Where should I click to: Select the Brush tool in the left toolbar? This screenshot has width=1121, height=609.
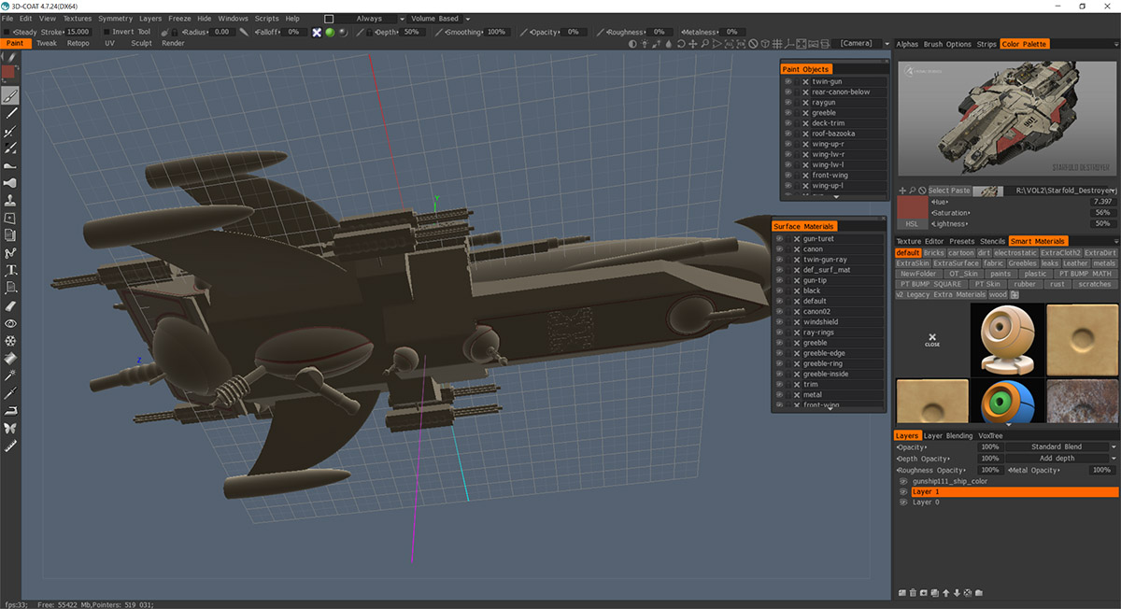(10, 96)
